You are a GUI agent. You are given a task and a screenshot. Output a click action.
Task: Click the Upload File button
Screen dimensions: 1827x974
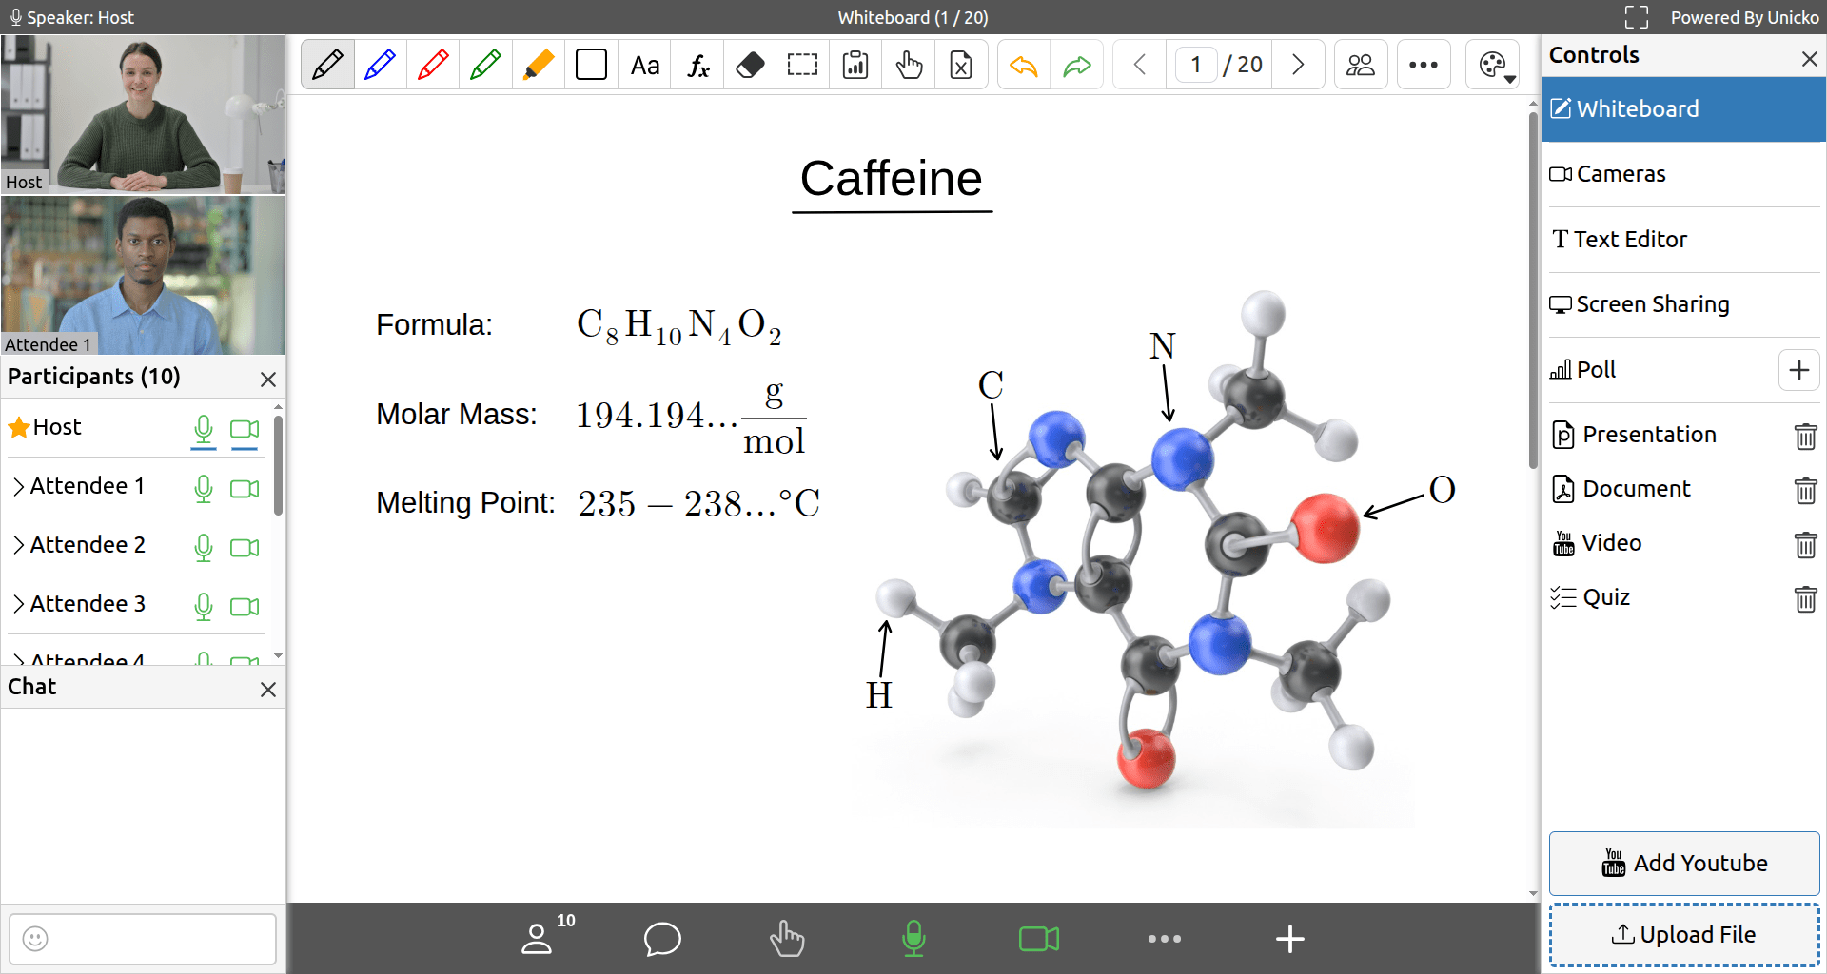1683,935
